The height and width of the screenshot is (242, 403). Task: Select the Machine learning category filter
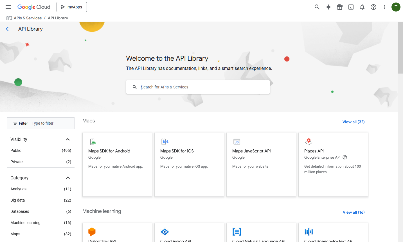(x=25, y=223)
